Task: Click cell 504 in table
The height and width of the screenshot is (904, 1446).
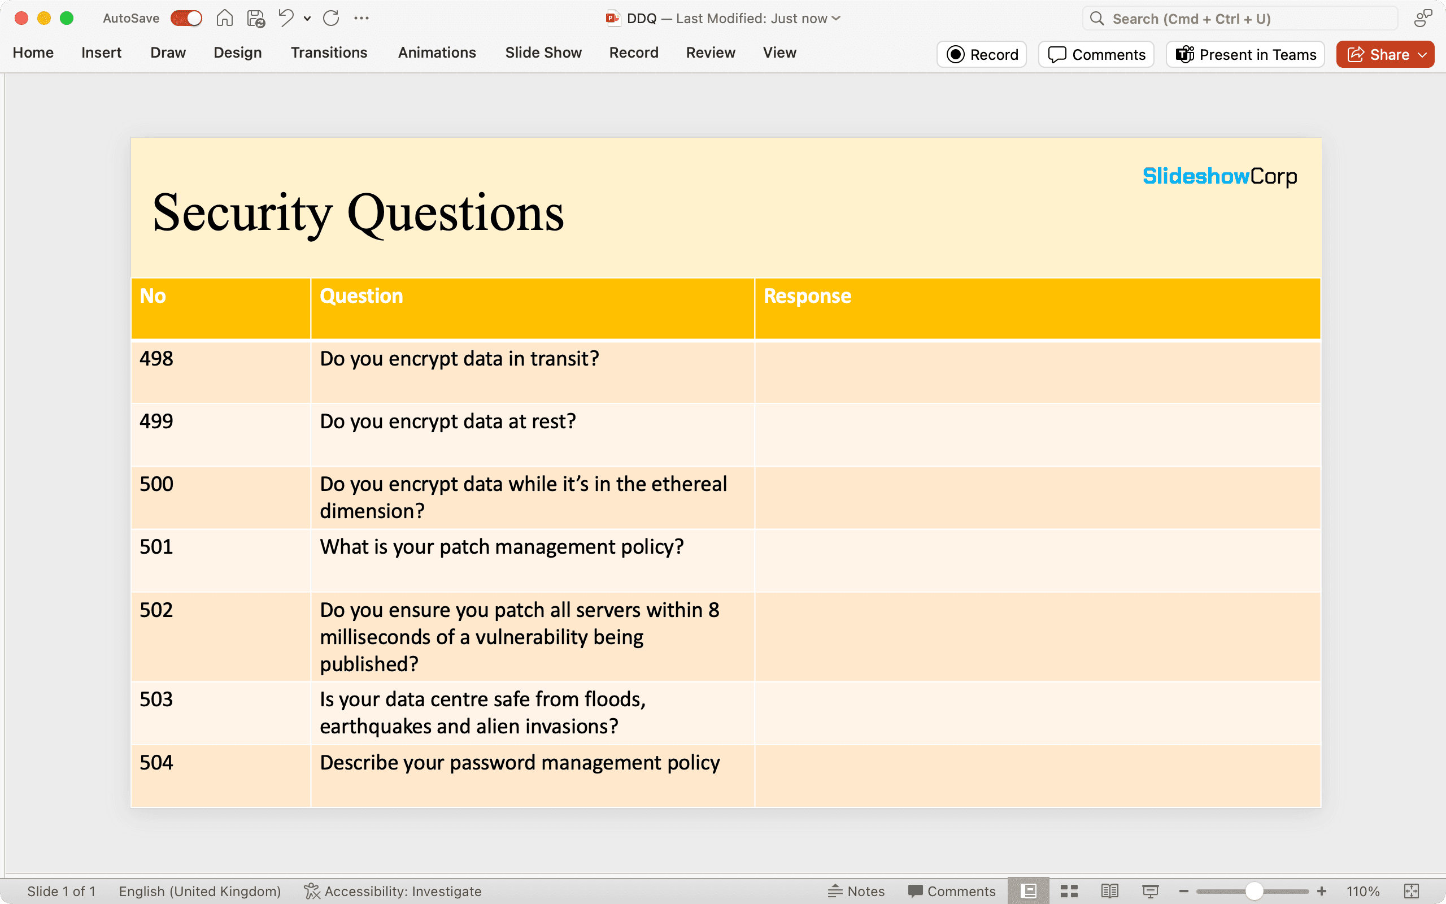Action: pyautogui.click(x=220, y=776)
